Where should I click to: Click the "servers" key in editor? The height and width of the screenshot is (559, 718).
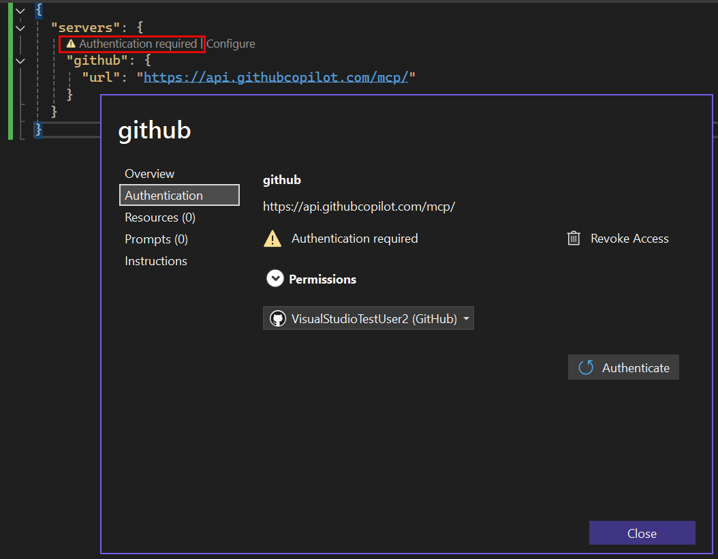tap(86, 27)
